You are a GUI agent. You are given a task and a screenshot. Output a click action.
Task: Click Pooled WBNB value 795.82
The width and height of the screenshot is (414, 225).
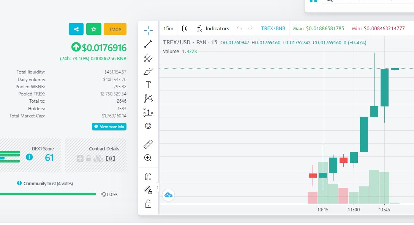(x=120, y=87)
